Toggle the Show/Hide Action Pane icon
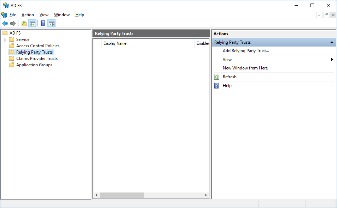Screen dimensions: 337x208 pyautogui.click(x=52, y=24)
